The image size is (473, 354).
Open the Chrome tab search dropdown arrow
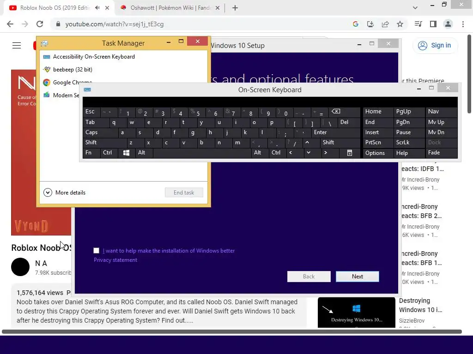[x=415, y=8]
